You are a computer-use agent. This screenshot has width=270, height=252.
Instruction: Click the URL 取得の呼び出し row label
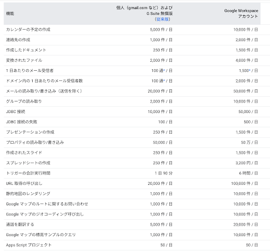click(24, 183)
